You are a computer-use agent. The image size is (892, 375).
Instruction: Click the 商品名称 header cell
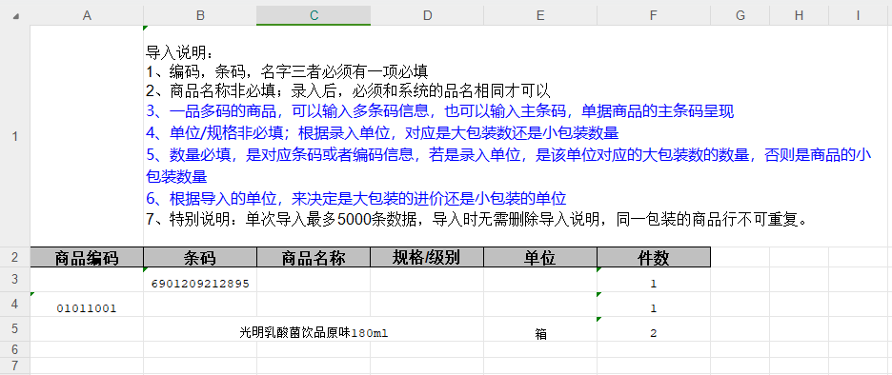(x=314, y=257)
